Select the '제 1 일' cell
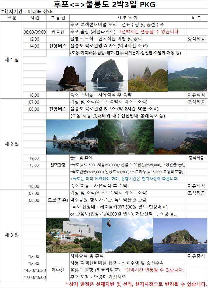208x288 pixels. tap(12, 60)
